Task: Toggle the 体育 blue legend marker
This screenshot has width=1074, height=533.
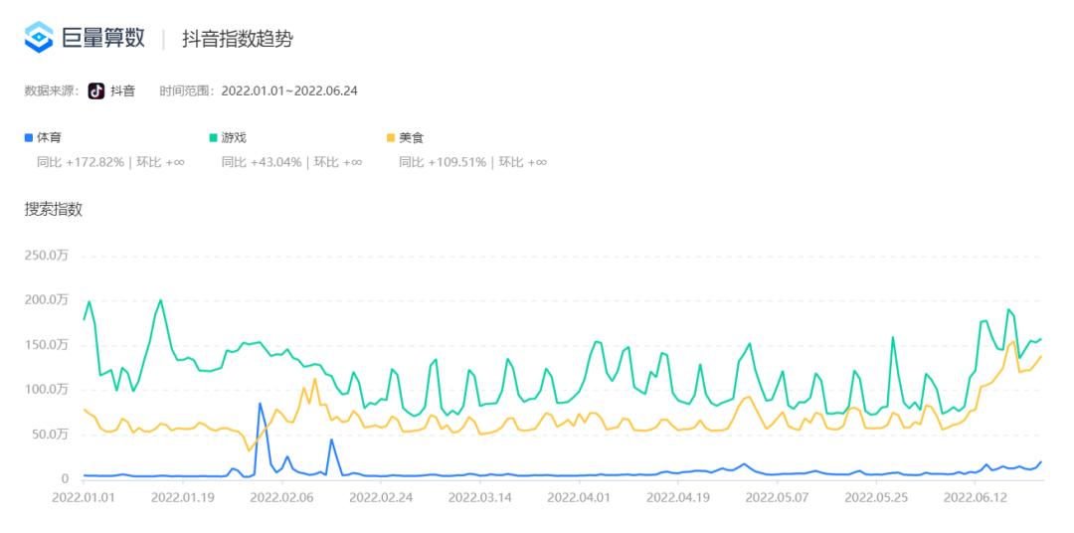Action: (28, 137)
